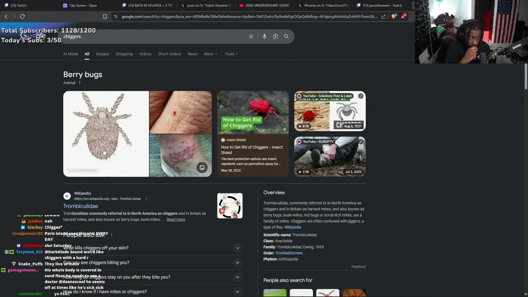Click chat username Treyman_XIII
The image size is (528, 297).
click(29, 252)
